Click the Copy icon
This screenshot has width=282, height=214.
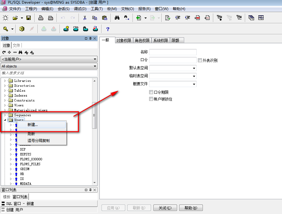pos(95,18)
